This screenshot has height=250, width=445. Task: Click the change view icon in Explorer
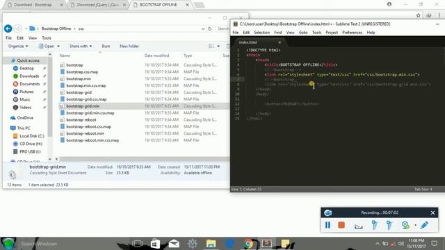[211, 46]
